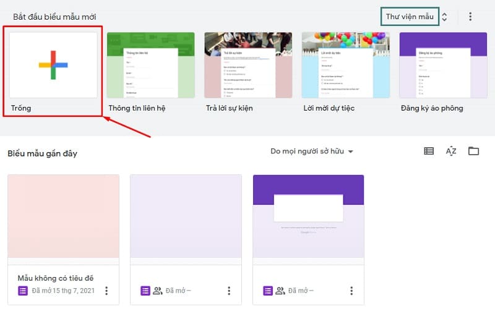The width and height of the screenshot is (495, 311).
Task: Click the colorful plus icon for blank form
Action: (53, 66)
